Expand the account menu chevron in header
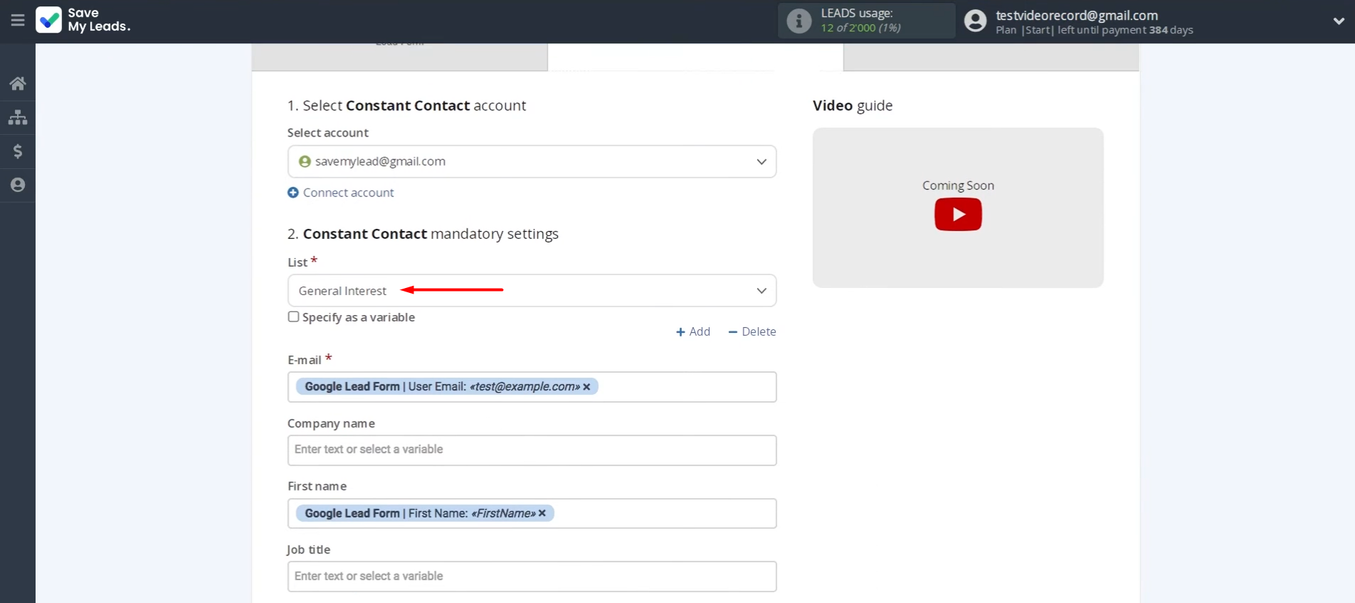Image resolution: width=1355 pixels, height=603 pixels. click(x=1339, y=21)
